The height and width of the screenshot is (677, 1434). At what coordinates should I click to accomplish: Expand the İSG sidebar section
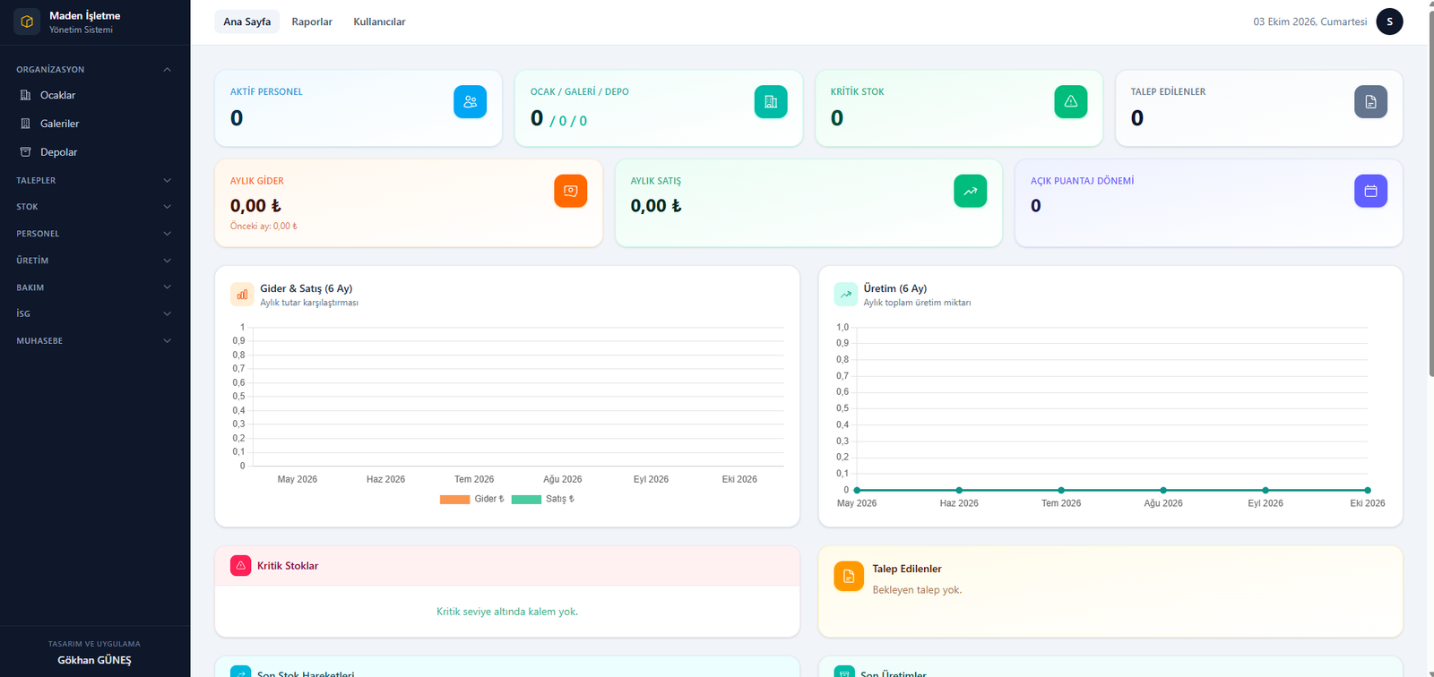coord(94,313)
